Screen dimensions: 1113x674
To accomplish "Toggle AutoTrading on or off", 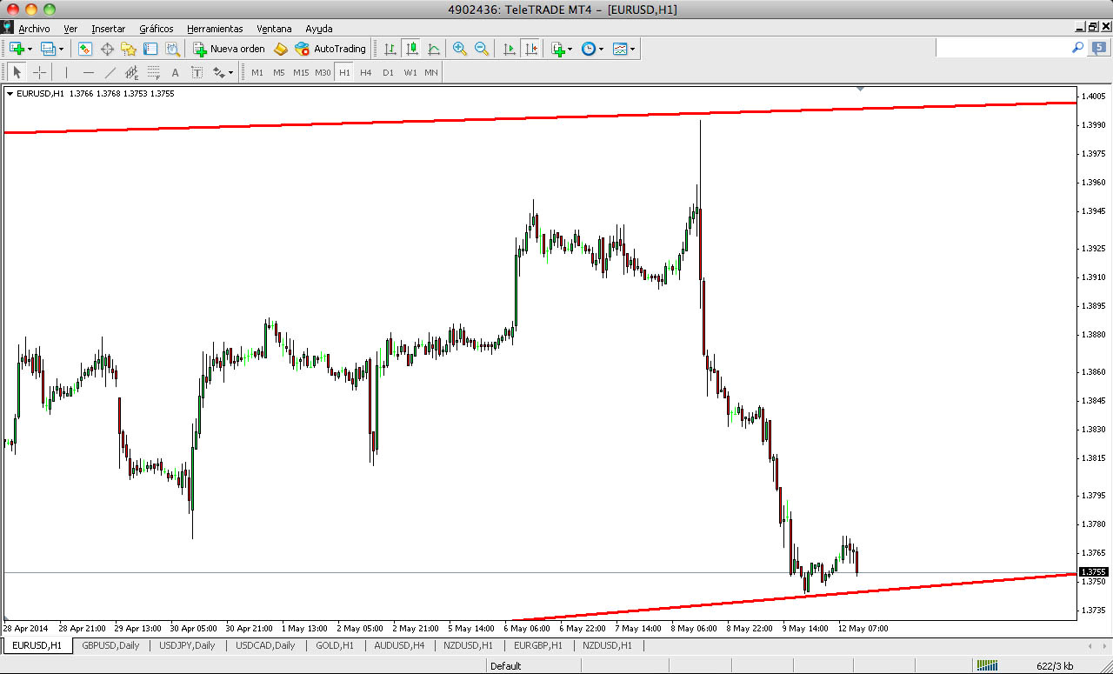I will pos(330,49).
